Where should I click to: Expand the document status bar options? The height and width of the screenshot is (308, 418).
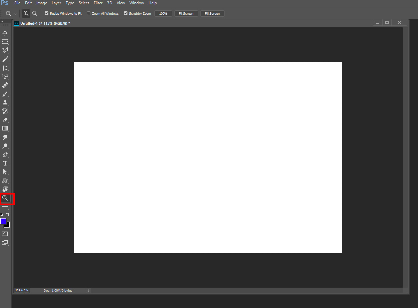click(x=88, y=290)
